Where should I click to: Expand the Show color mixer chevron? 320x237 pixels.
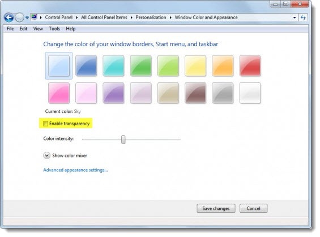pyautogui.click(x=46, y=156)
